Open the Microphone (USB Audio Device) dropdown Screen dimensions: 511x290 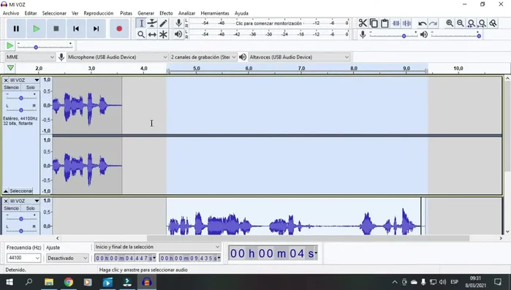117,57
